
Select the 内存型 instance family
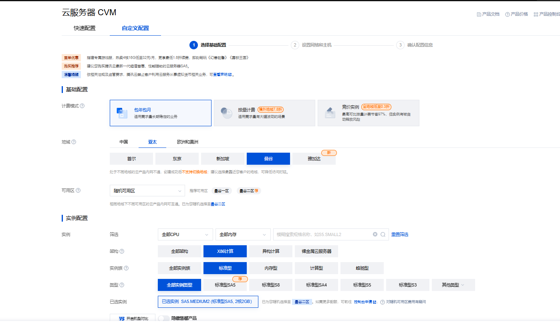coord(271,268)
